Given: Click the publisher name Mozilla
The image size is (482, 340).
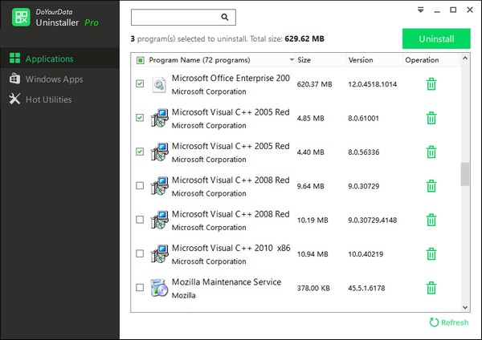Looking at the screenshot, I should click(183, 296).
